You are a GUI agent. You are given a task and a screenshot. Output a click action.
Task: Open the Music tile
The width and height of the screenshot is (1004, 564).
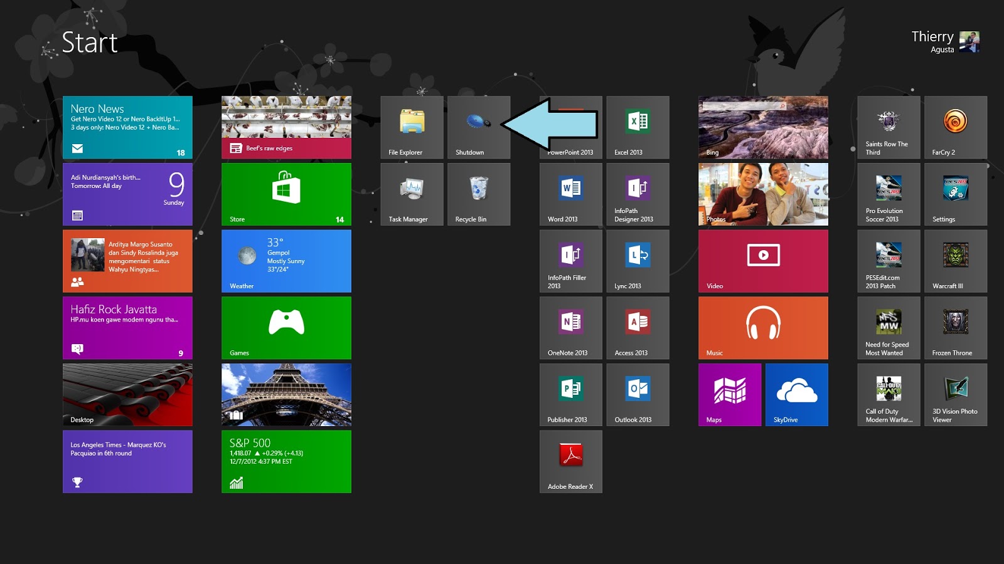[x=763, y=328]
